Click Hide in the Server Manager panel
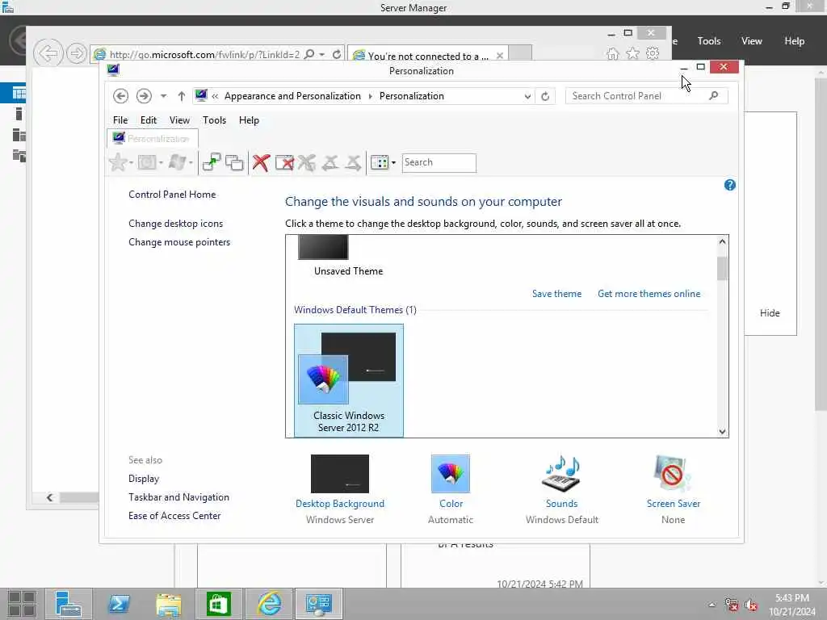The width and height of the screenshot is (827, 620). click(770, 313)
